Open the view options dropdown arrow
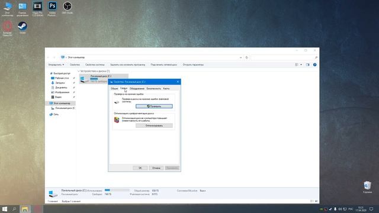Viewport: 379px width, 213px height. [301, 64]
